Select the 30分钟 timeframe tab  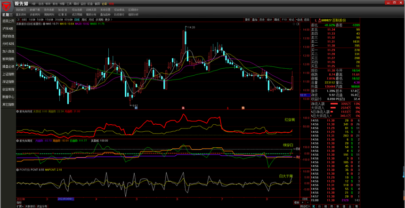tap(59, 20)
